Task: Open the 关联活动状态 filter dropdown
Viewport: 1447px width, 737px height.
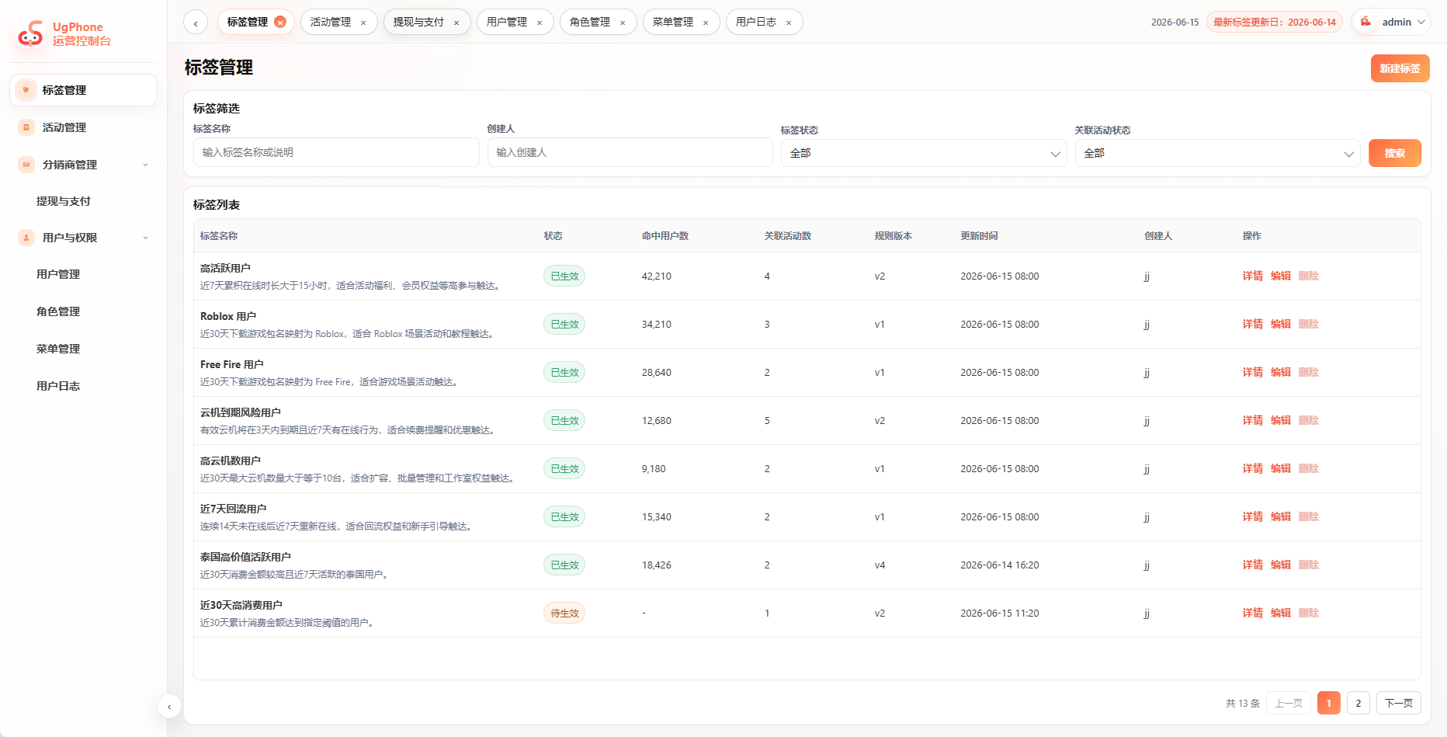Action: pos(1217,153)
